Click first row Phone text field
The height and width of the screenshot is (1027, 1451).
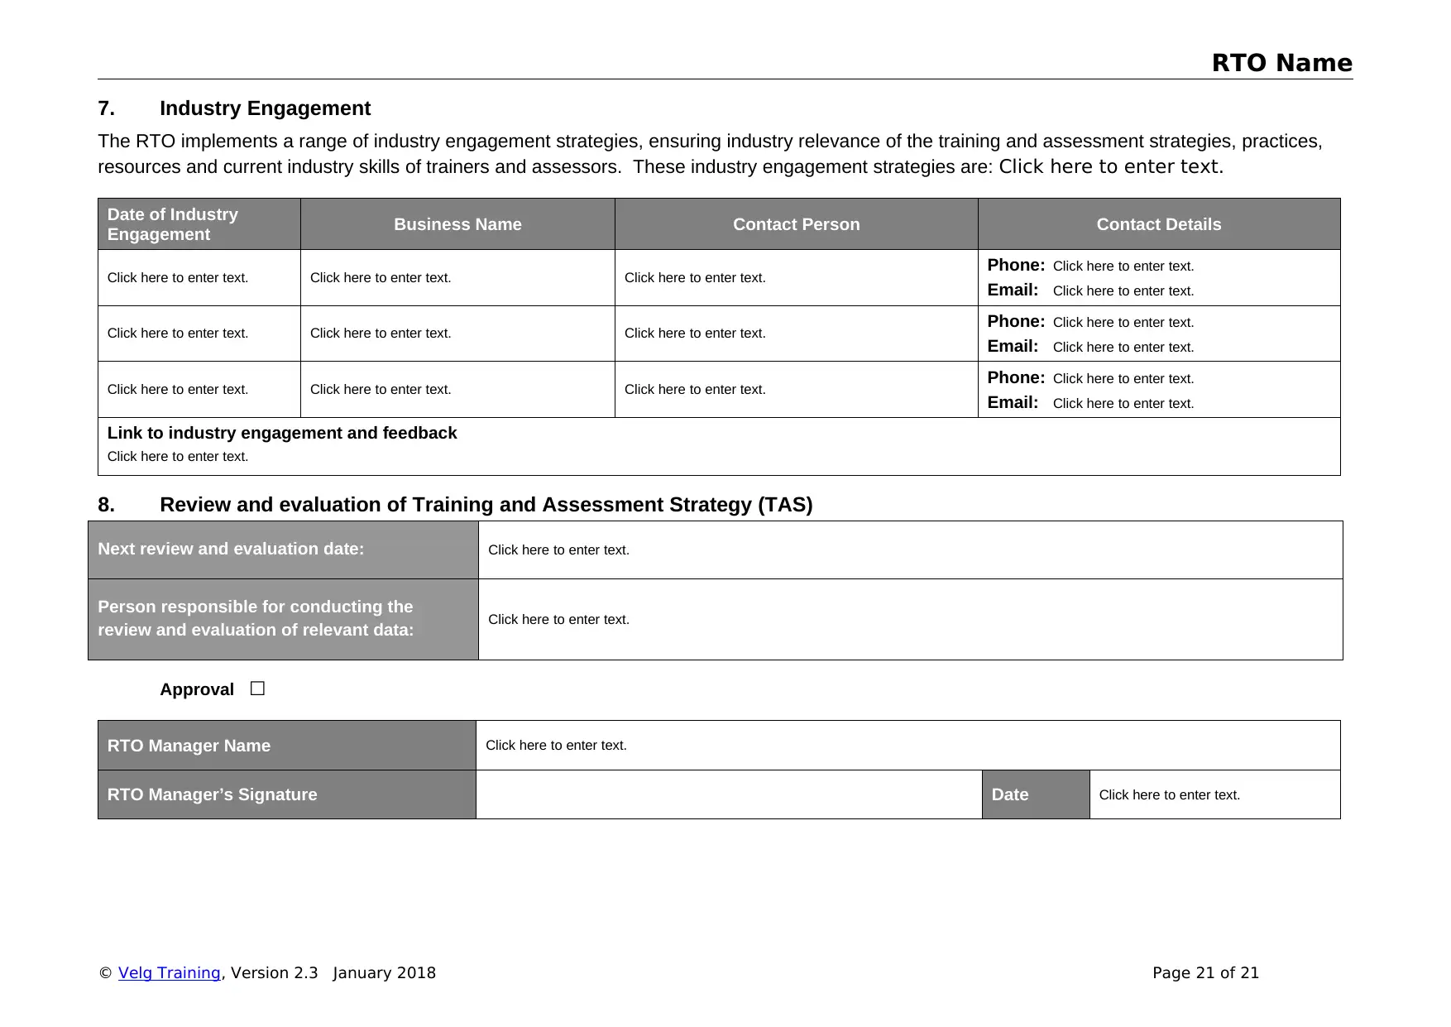[1123, 266]
